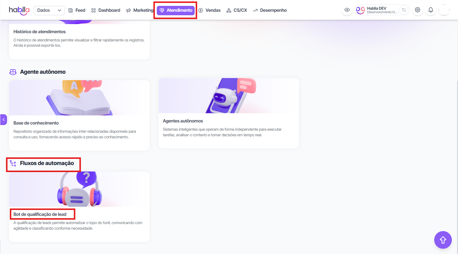Click the user avatar circle
This screenshot has height=254, width=458.
444,10
